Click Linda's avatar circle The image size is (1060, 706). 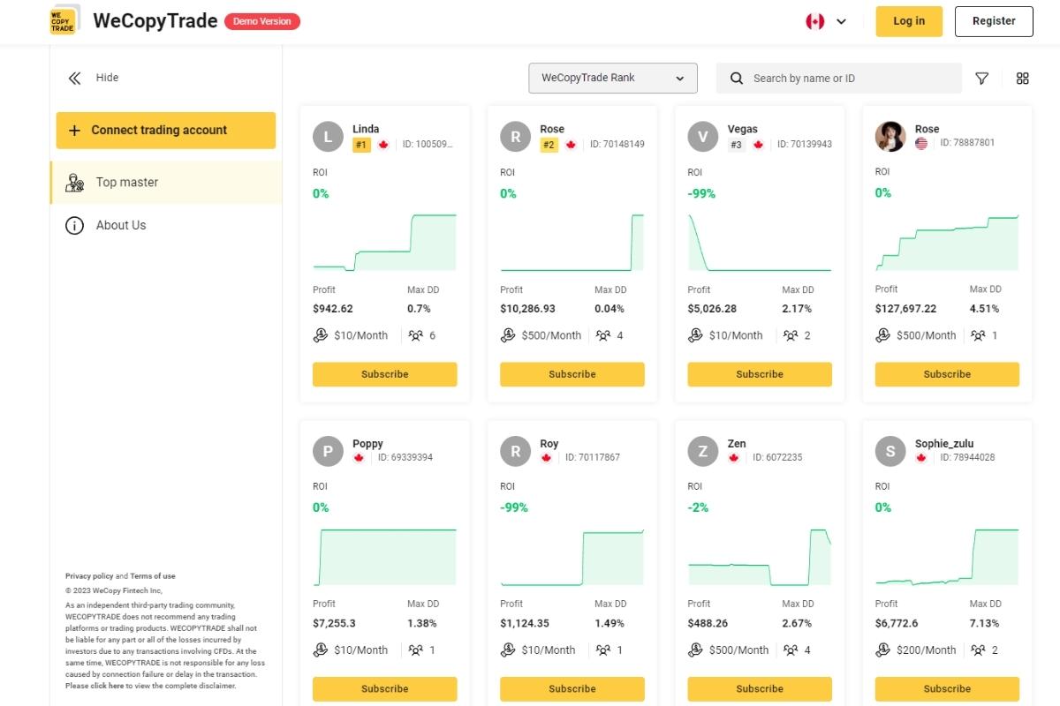pyautogui.click(x=328, y=136)
